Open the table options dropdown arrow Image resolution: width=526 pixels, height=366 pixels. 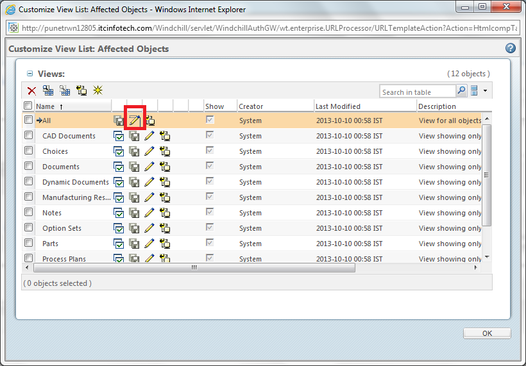tap(485, 90)
